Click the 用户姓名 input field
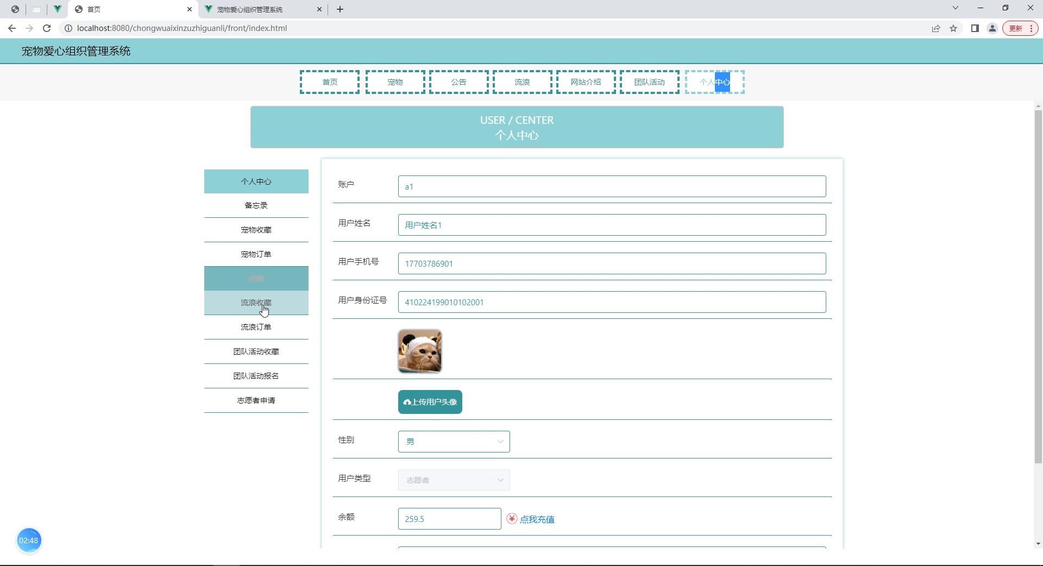Screen dimensions: 1043x566 coord(612,225)
